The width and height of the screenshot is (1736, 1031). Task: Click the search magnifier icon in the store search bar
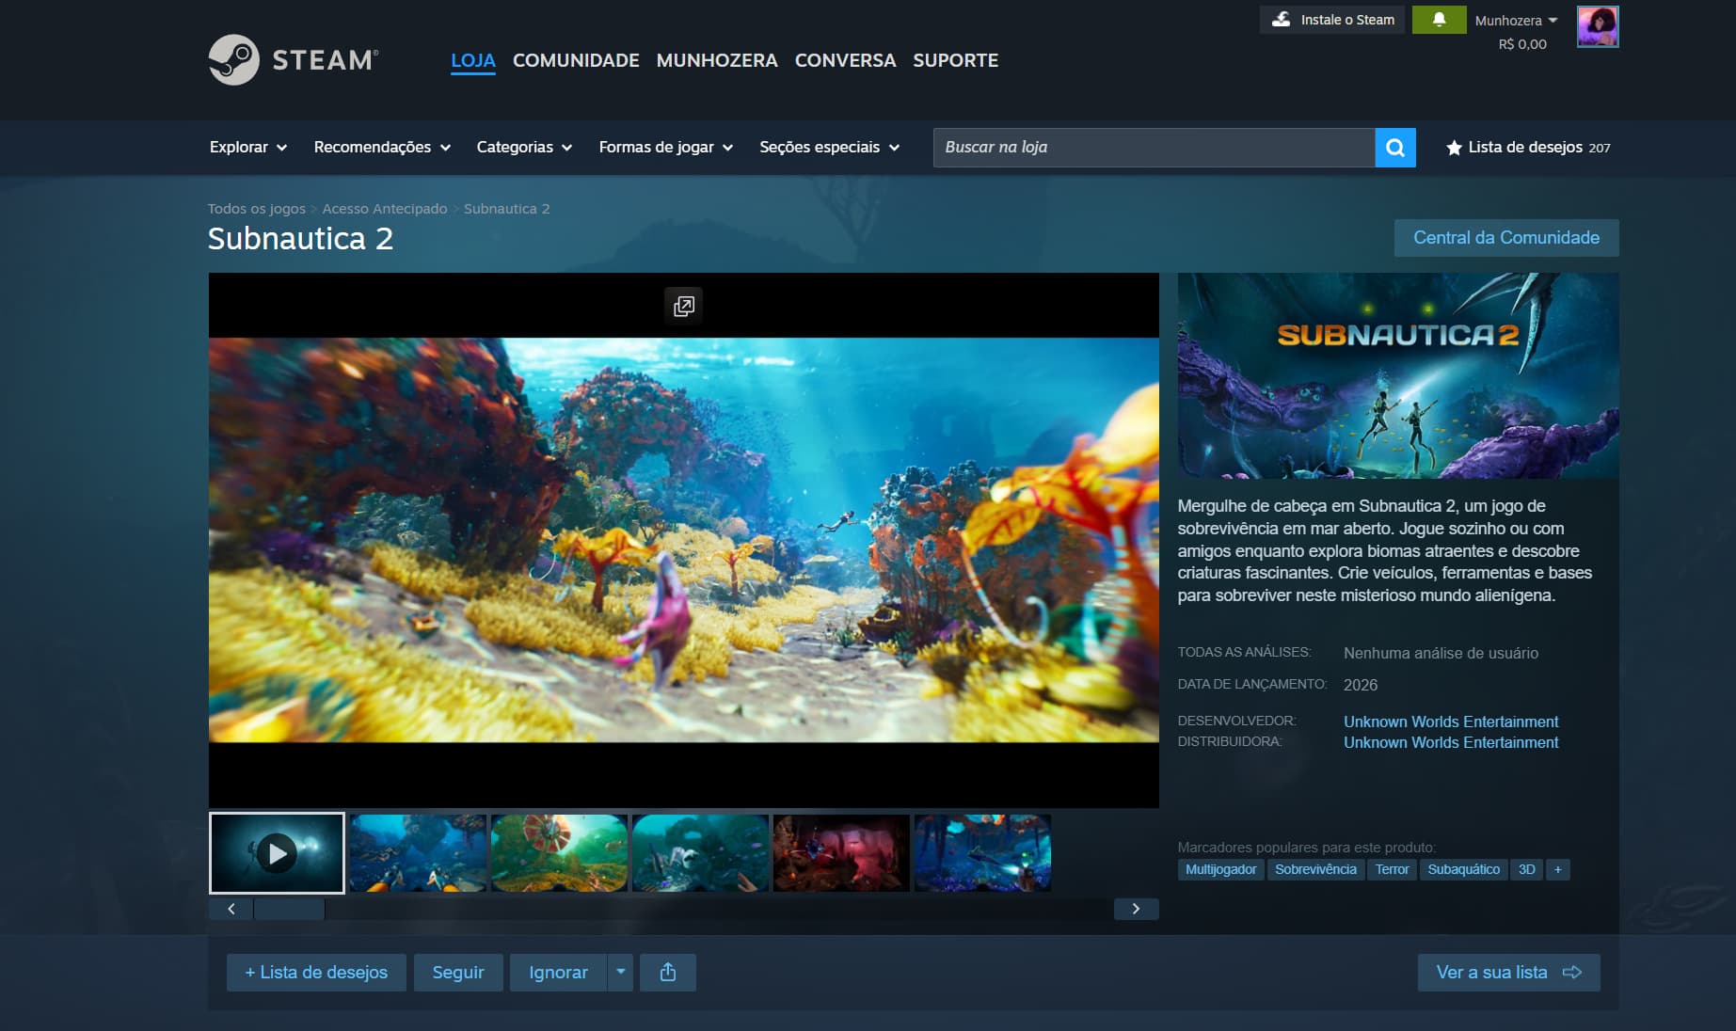pos(1395,147)
